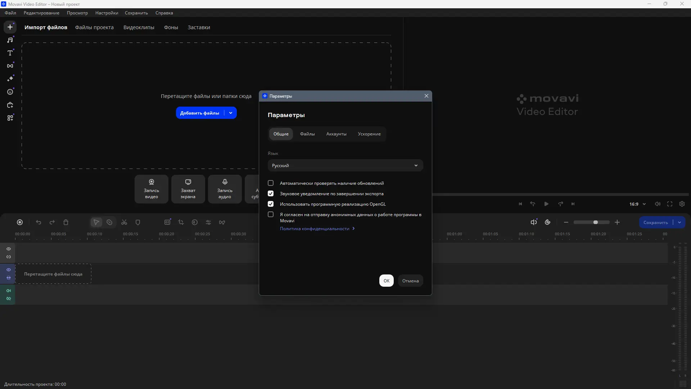Click the timeline zoom slider
691x389 pixels.
click(592, 222)
